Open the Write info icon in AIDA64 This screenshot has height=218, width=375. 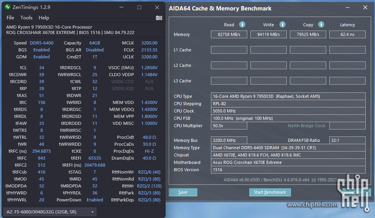[x=282, y=24]
